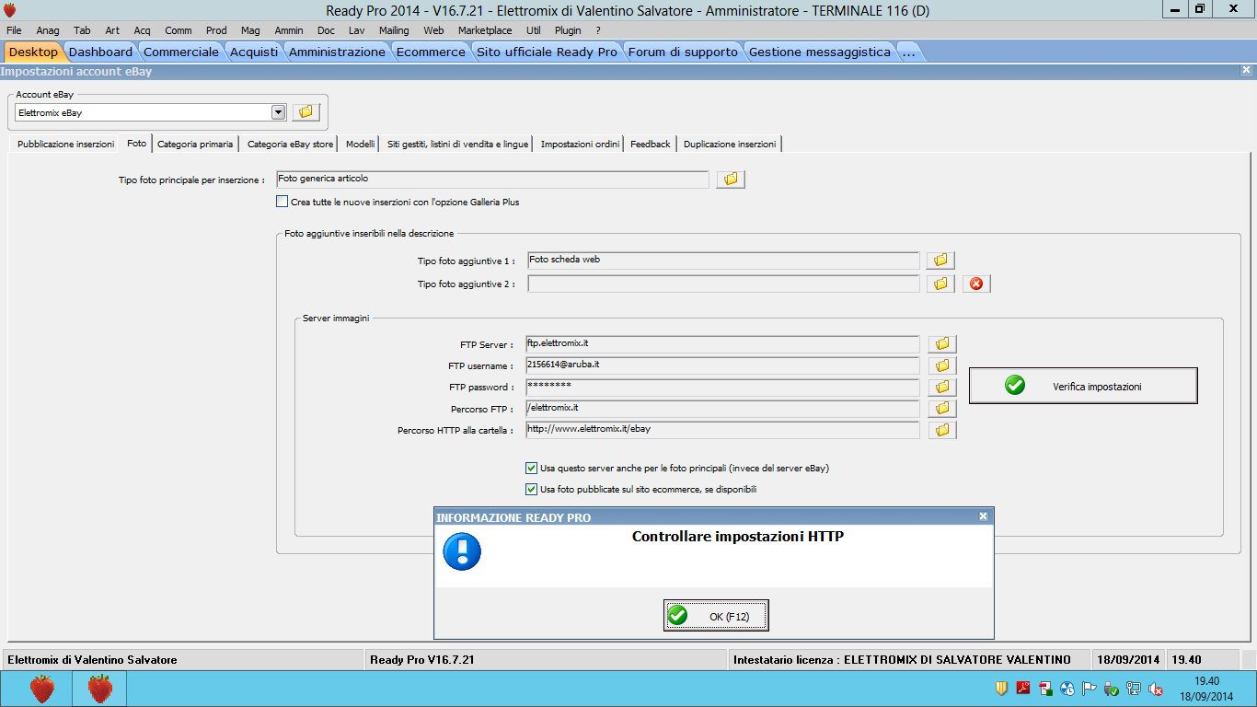Screen dimensions: 1257x707
Task: Select the Pubblicazione inserzioni tab
Action: click(66, 144)
